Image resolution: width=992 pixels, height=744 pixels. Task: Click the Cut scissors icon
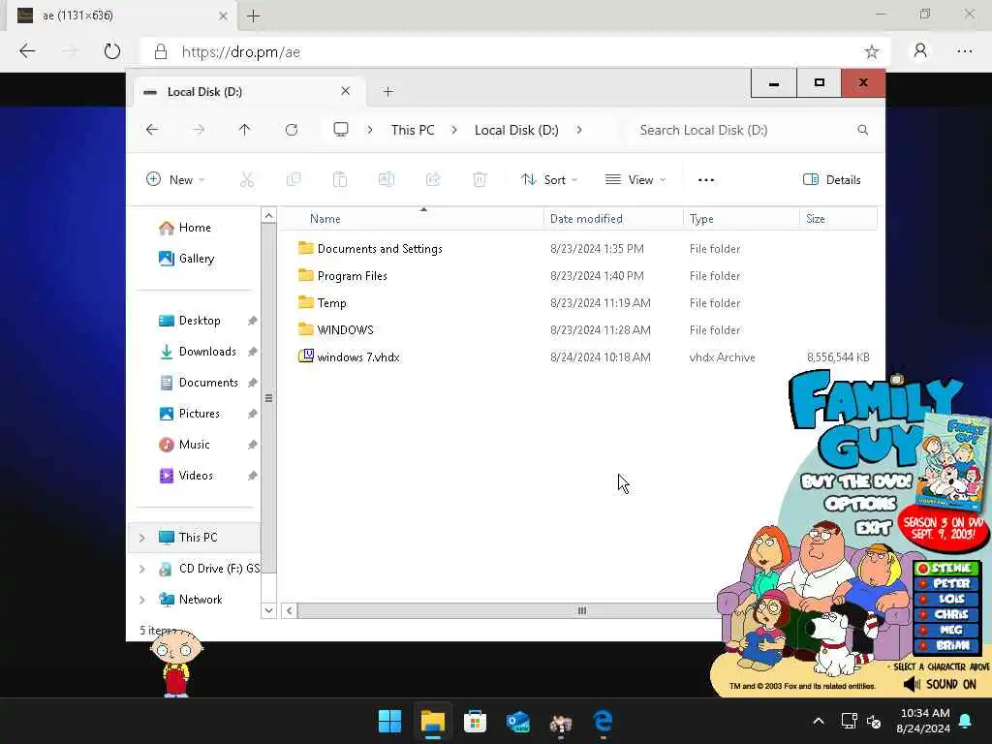pos(247,179)
